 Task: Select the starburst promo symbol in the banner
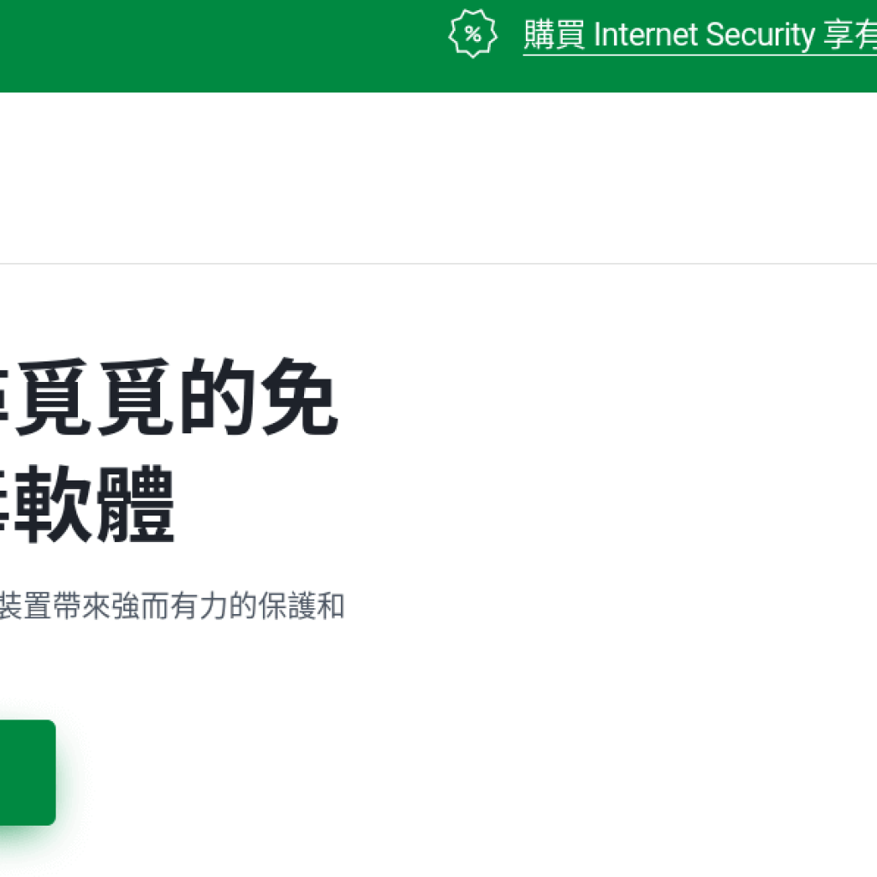[x=472, y=34]
